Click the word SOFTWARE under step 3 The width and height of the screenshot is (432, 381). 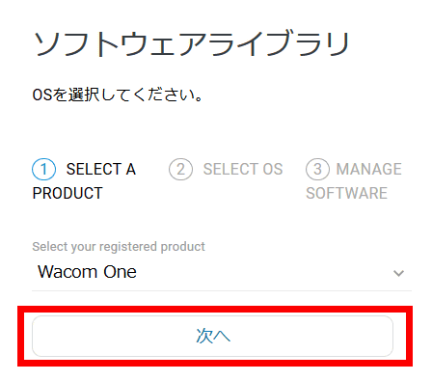(x=347, y=193)
